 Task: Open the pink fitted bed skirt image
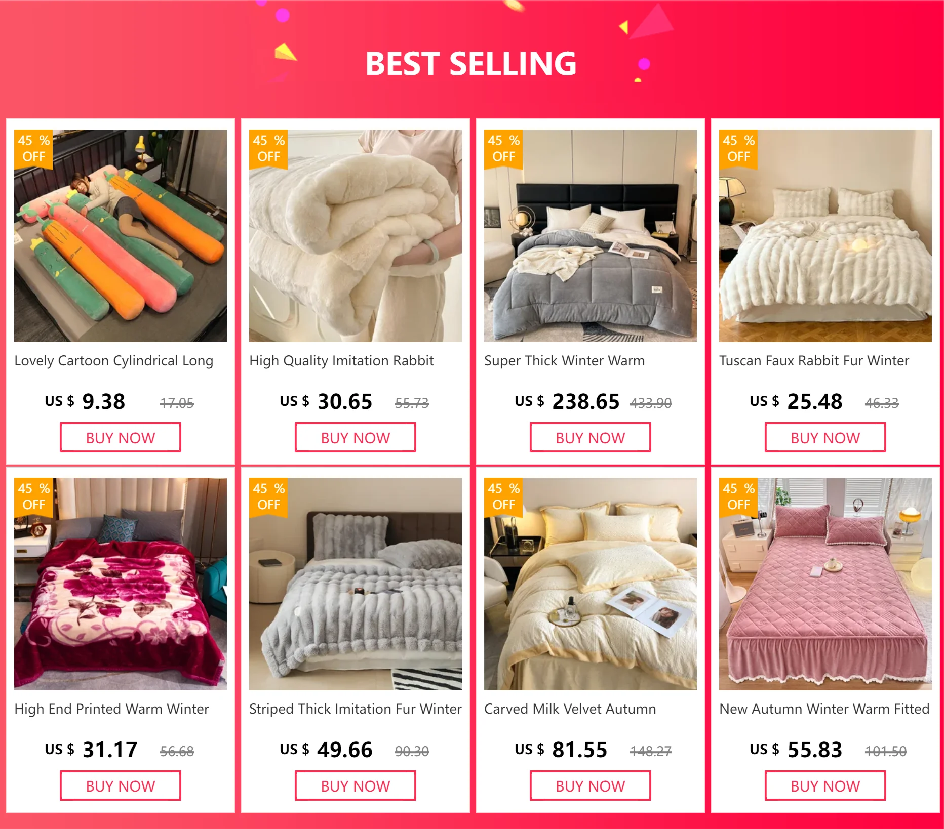825,584
